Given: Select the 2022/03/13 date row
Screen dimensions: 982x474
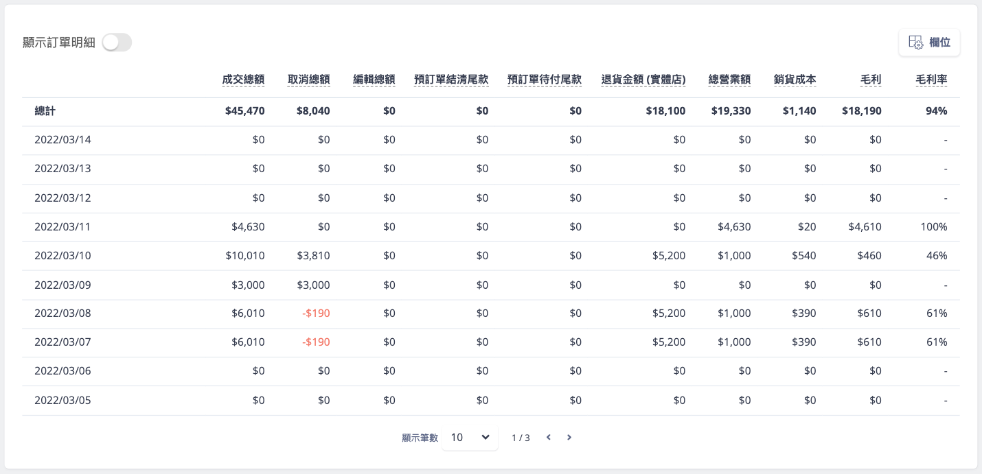Looking at the screenshot, I should (491, 169).
